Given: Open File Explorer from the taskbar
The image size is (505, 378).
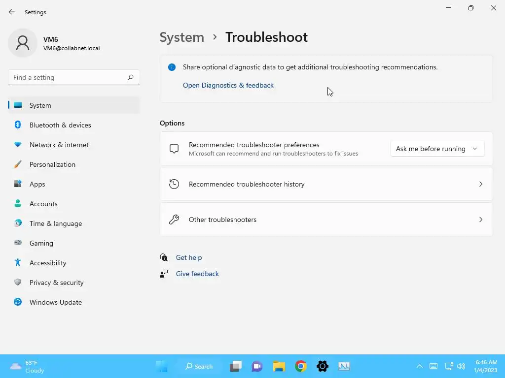Looking at the screenshot, I should 279,366.
